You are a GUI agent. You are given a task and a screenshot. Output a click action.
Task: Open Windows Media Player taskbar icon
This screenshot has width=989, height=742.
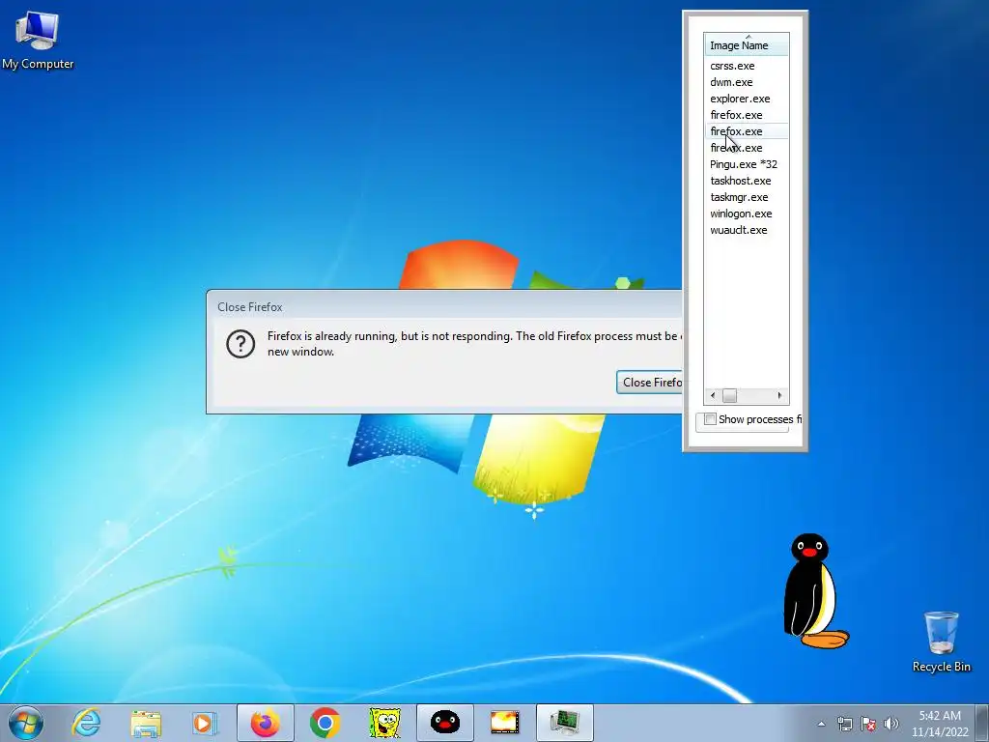click(205, 723)
